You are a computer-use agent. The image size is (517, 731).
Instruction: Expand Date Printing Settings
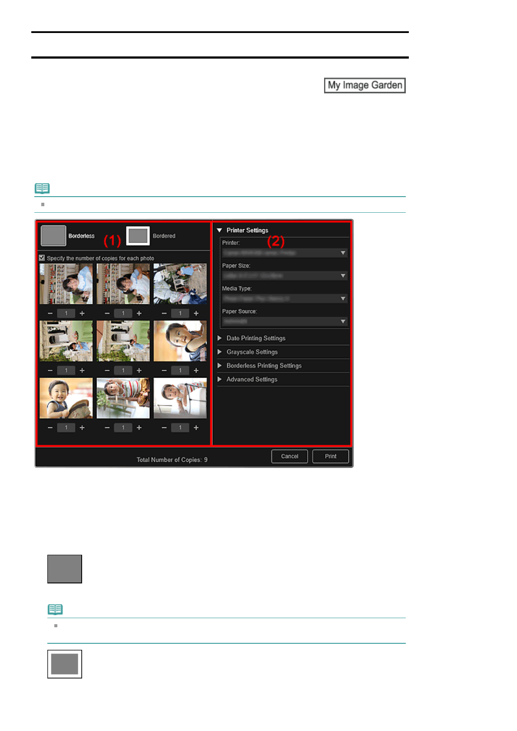[255, 338]
